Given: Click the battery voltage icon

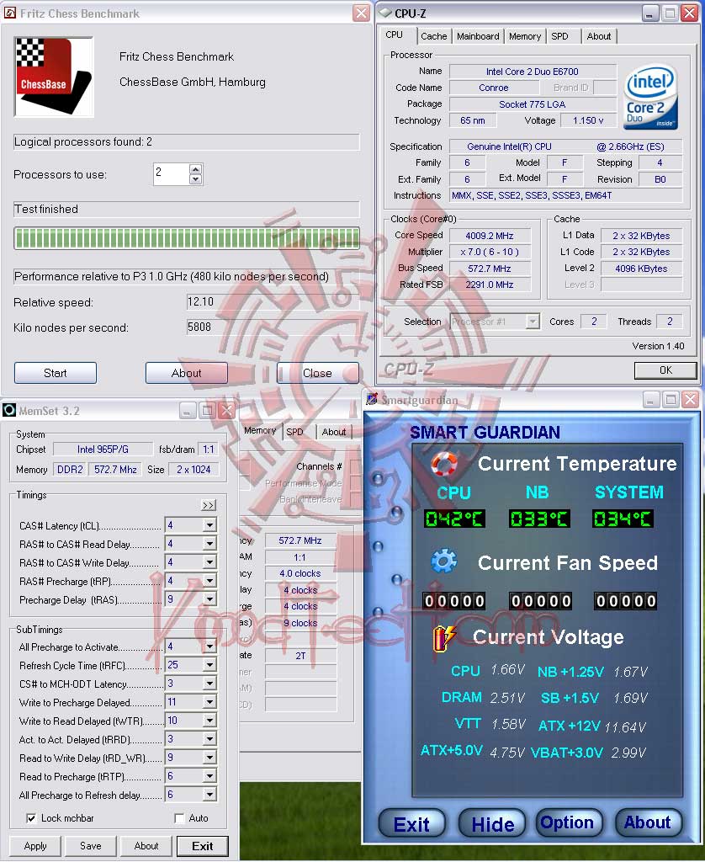Looking at the screenshot, I should (444, 638).
